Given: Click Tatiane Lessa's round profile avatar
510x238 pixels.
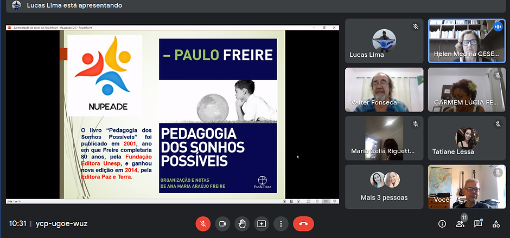Looking at the screenshot, I should click(467, 138).
